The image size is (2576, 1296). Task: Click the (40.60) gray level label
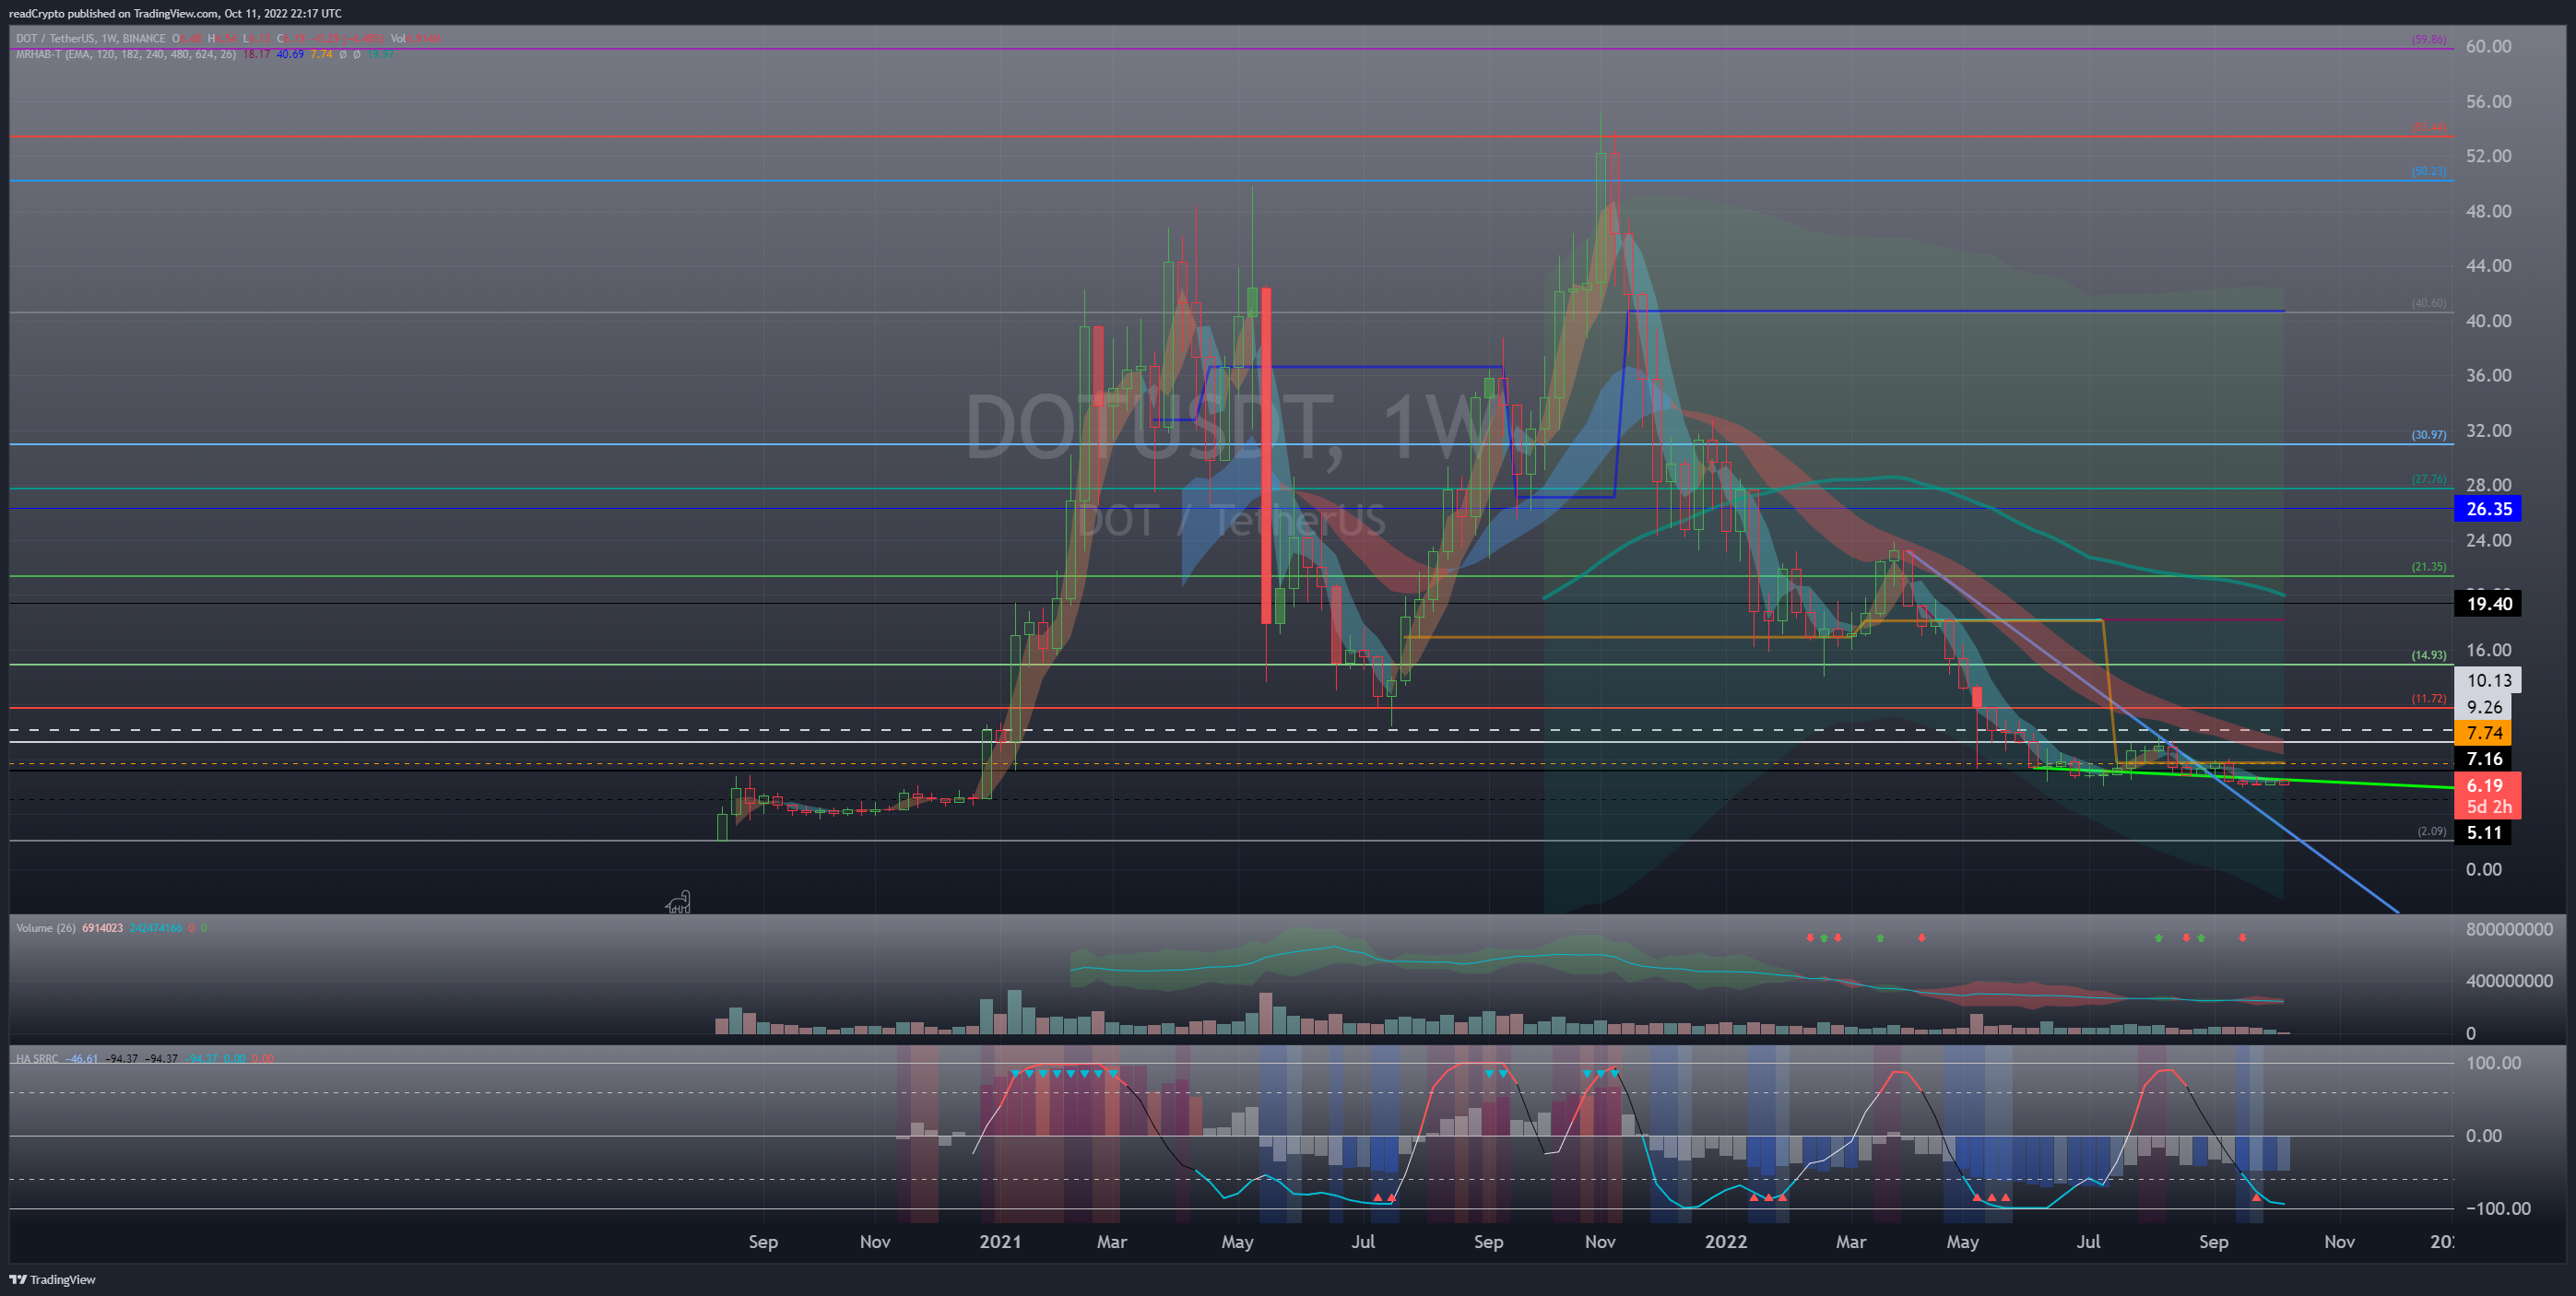tap(2429, 303)
